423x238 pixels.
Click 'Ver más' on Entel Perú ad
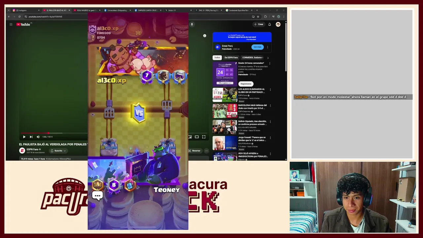tap(257, 47)
